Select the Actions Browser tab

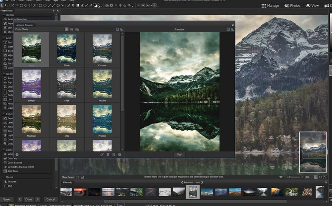coord(25,25)
